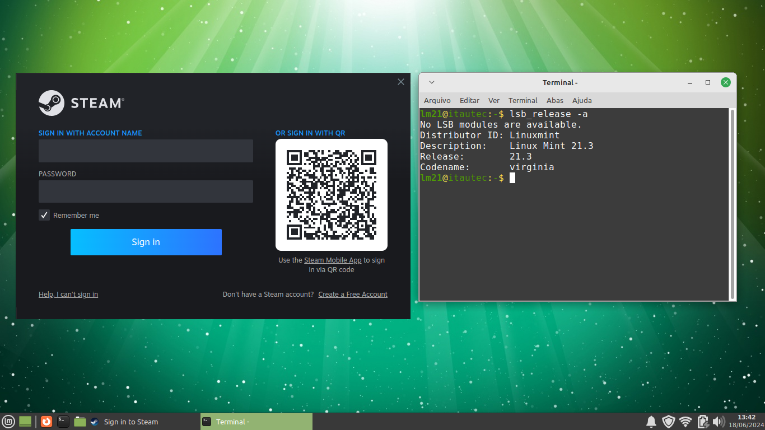Open the volume speaker tray icon
Viewport: 765px width, 430px height.
719,422
